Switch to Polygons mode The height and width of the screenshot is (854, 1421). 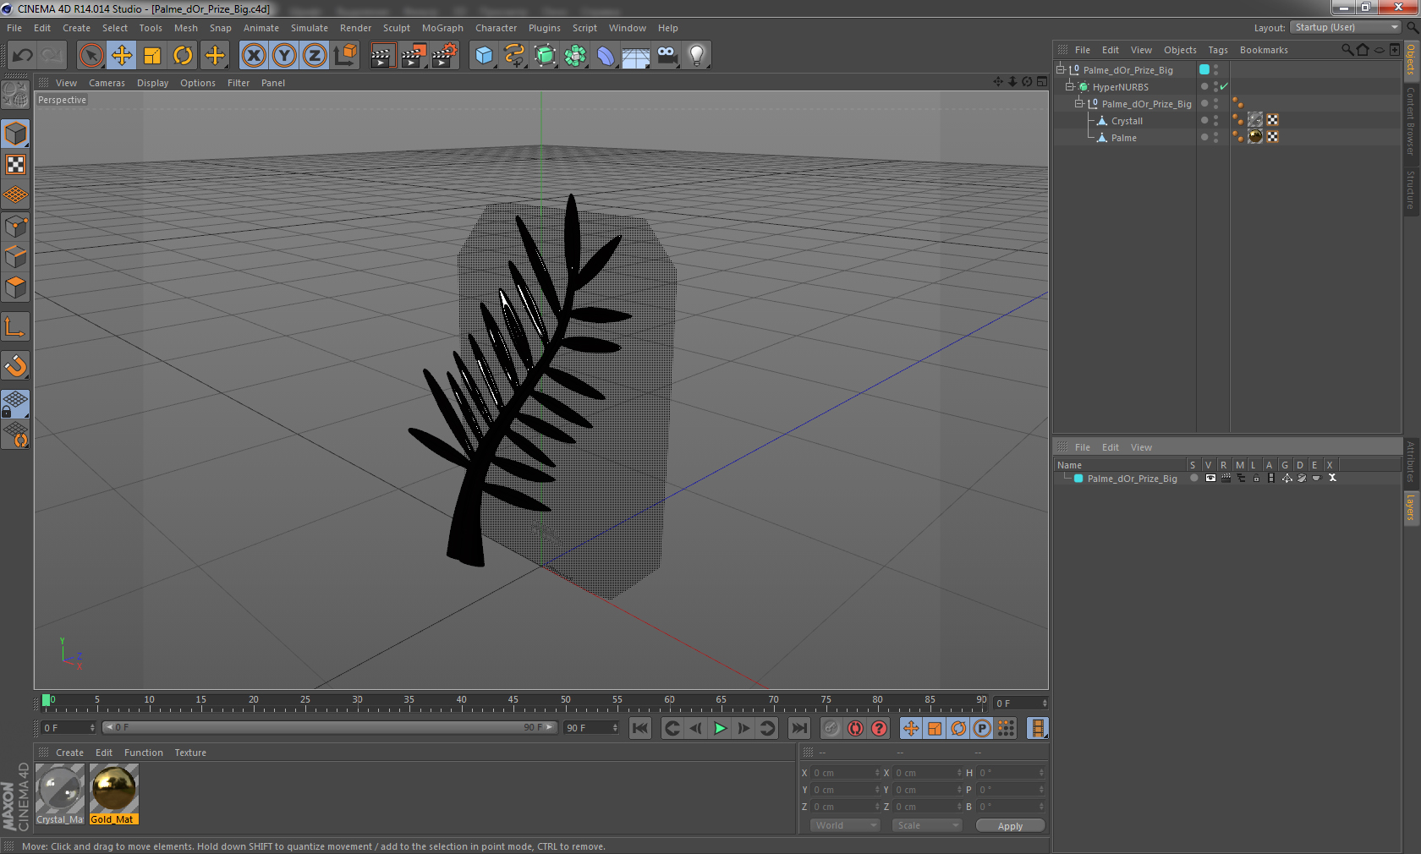(16, 287)
